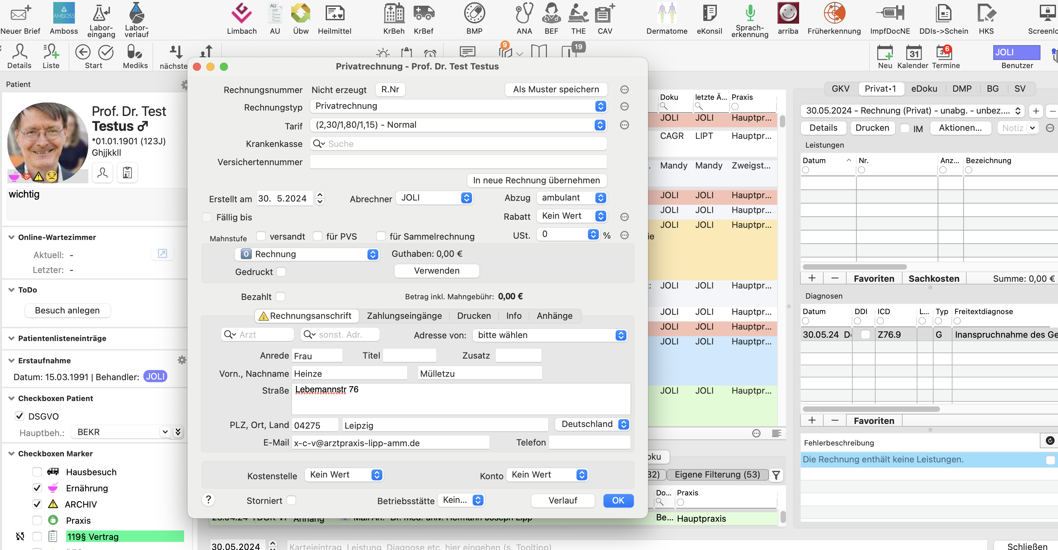Switch to the Zahlungseingänge tab
The image size is (1058, 550).
pos(404,316)
